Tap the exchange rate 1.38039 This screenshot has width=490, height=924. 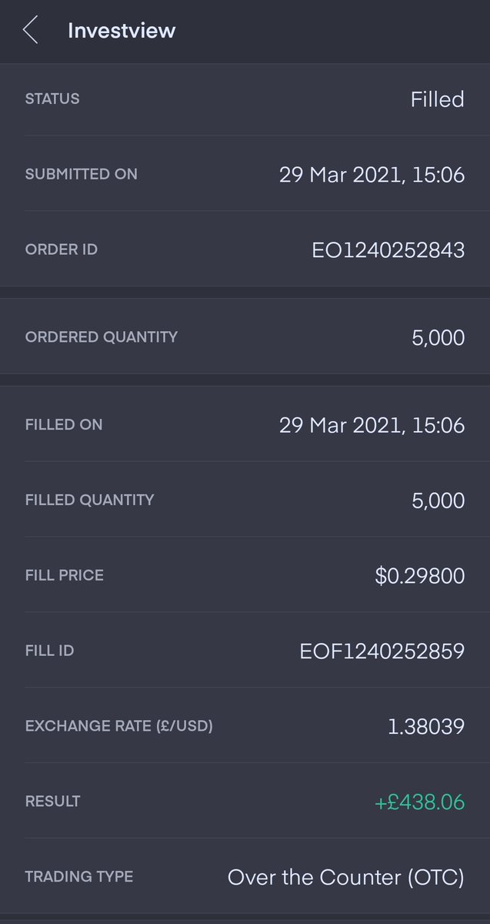426,726
